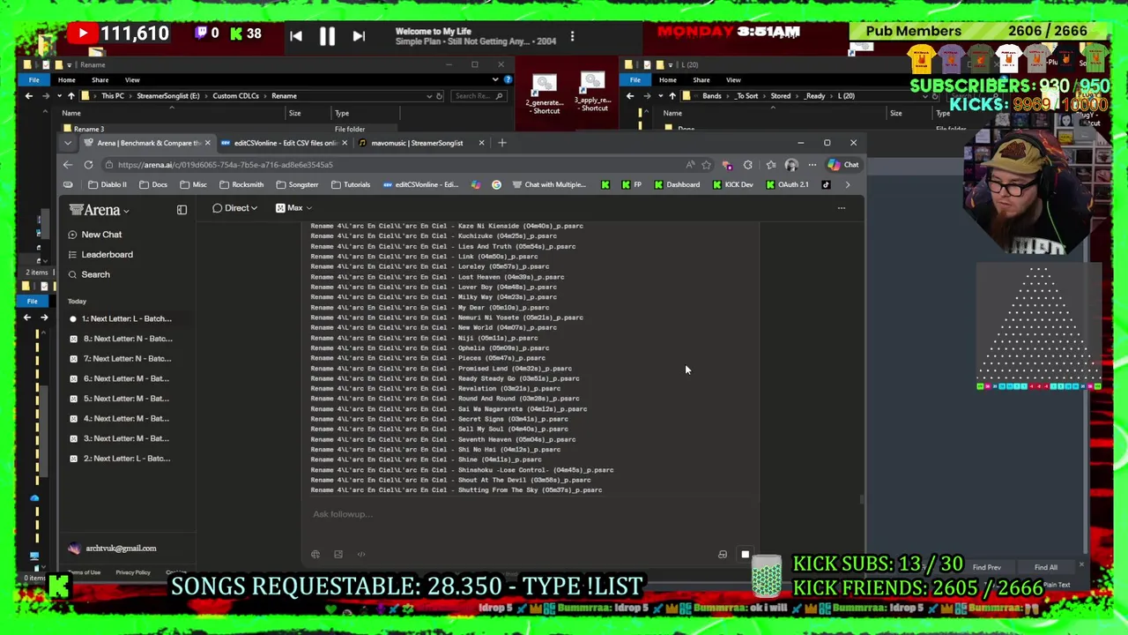
Task: Open Diablo II bookmark folder
Action: coord(108,185)
